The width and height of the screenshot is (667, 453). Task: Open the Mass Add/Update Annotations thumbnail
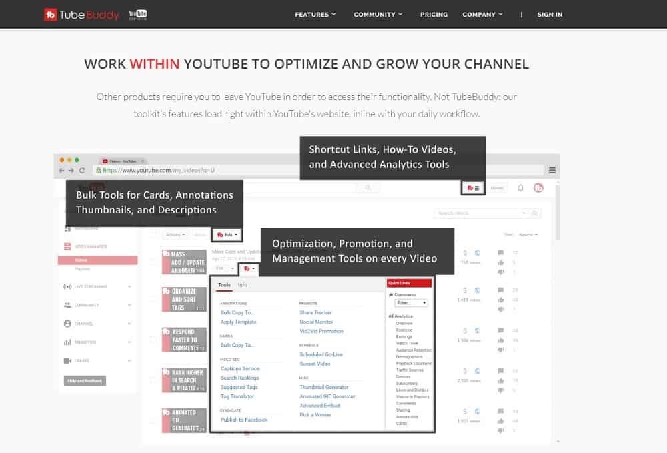[x=184, y=262]
